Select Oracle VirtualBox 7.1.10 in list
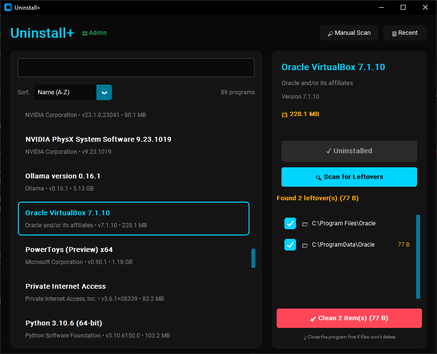This screenshot has height=354, width=437. 134,219
